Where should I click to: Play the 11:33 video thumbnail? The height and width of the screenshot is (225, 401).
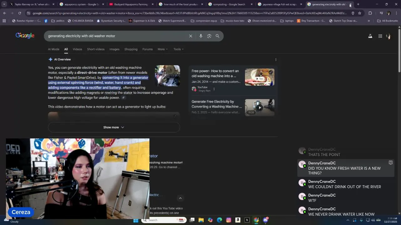coord(259,108)
